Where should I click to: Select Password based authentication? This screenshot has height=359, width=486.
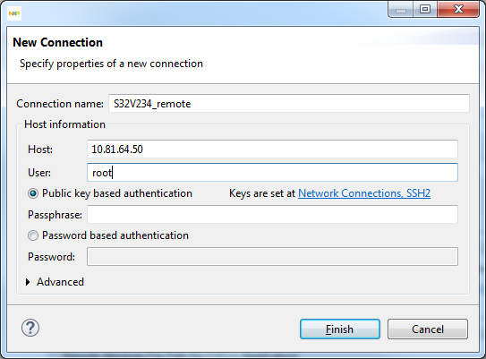[33, 235]
